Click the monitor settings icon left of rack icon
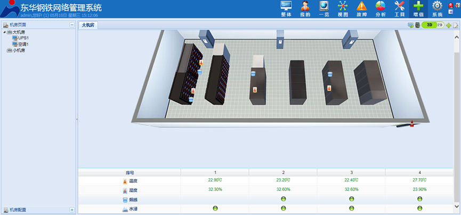Screen dimensions: 461x215 pos(410,25)
